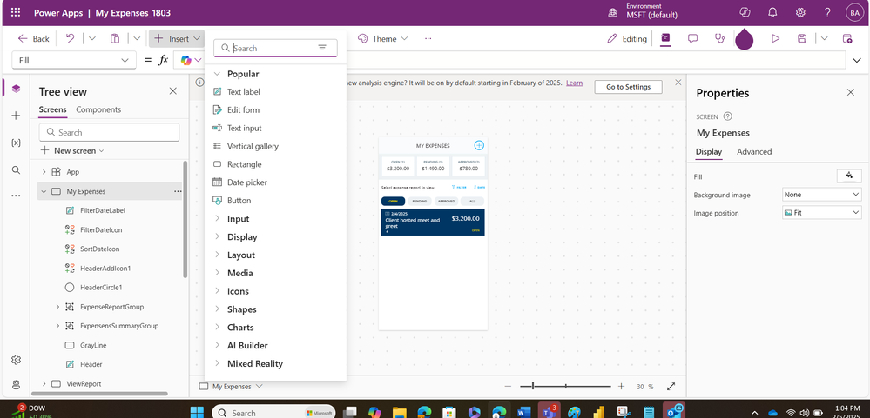
Task: Open the Comments speech bubble icon
Action: [692, 38]
